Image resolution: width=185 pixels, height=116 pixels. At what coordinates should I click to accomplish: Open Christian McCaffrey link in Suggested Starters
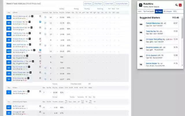[154, 39]
